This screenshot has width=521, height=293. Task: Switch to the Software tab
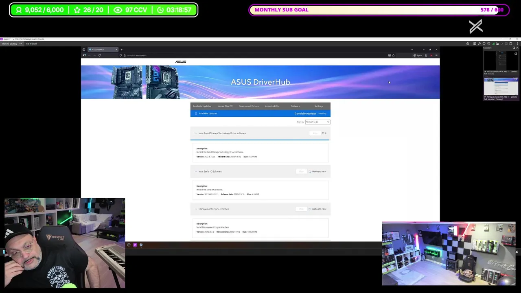pyautogui.click(x=296, y=106)
